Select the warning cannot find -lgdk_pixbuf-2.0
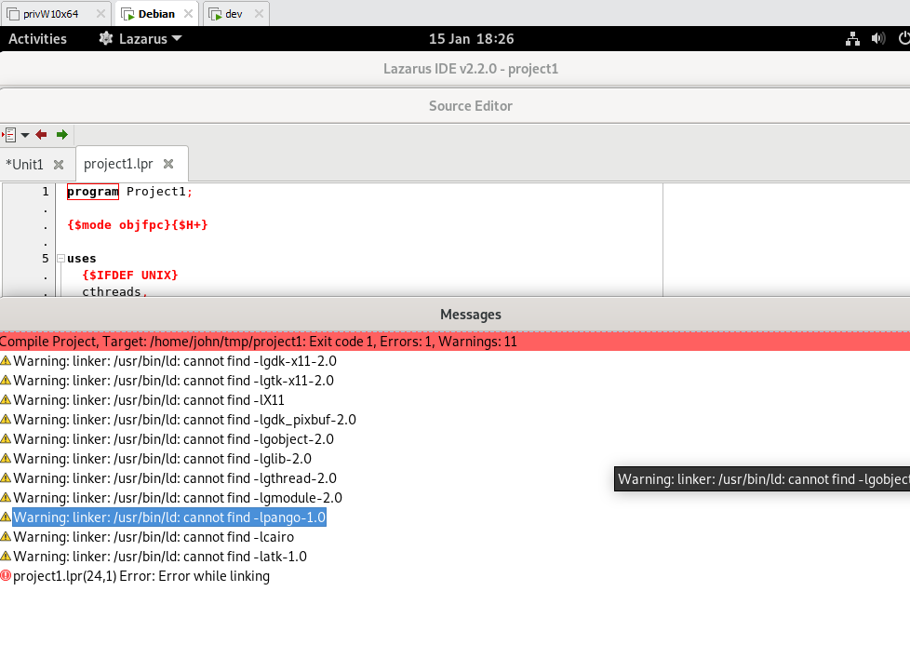 tap(184, 420)
